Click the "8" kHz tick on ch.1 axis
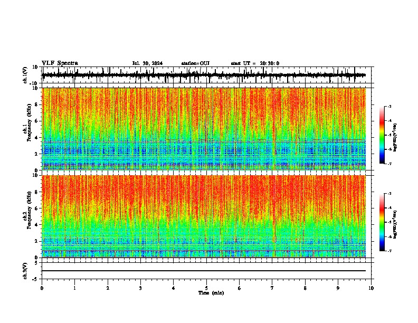This screenshot has height=323, width=418. pyautogui.click(x=36, y=104)
